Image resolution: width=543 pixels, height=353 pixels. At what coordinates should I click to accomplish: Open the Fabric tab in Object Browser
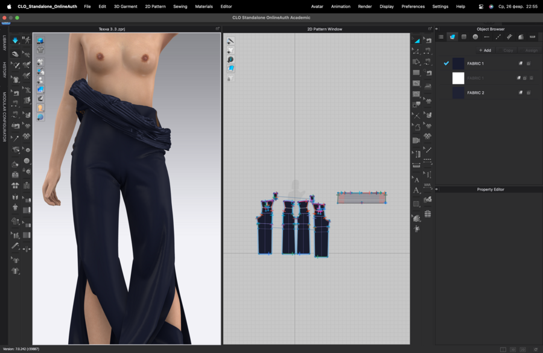click(x=453, y=37)
